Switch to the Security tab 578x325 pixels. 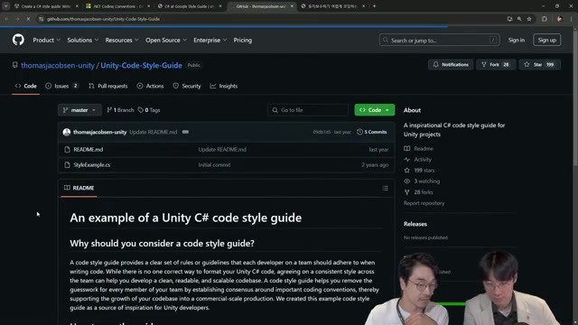coord(187,86)
